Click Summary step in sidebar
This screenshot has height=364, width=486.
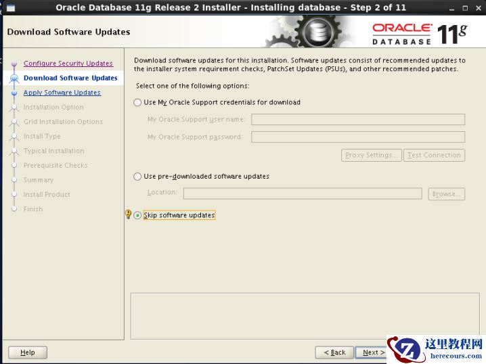point(39,180)
